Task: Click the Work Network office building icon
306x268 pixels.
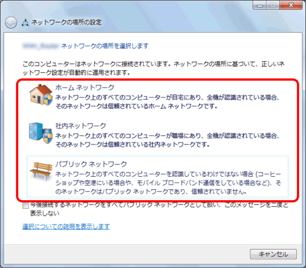Action: coord(40,133)
